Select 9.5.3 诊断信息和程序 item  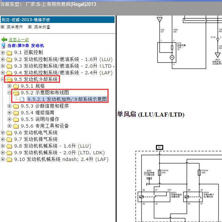(45, 106)
